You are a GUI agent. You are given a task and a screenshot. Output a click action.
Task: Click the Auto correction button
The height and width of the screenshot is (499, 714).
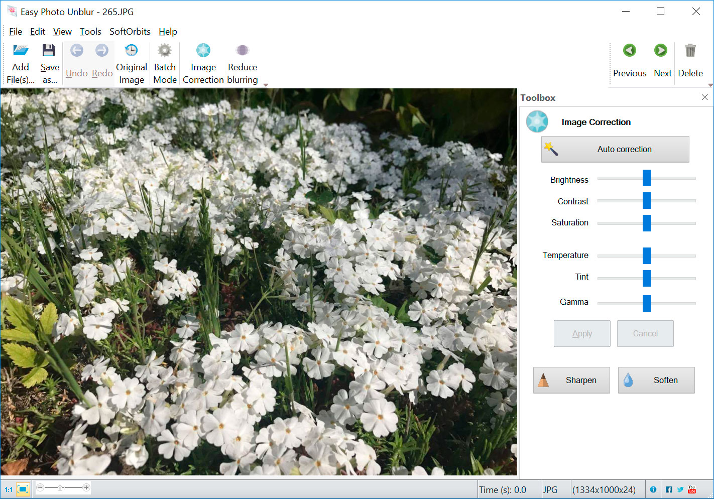tap(615, 149)
